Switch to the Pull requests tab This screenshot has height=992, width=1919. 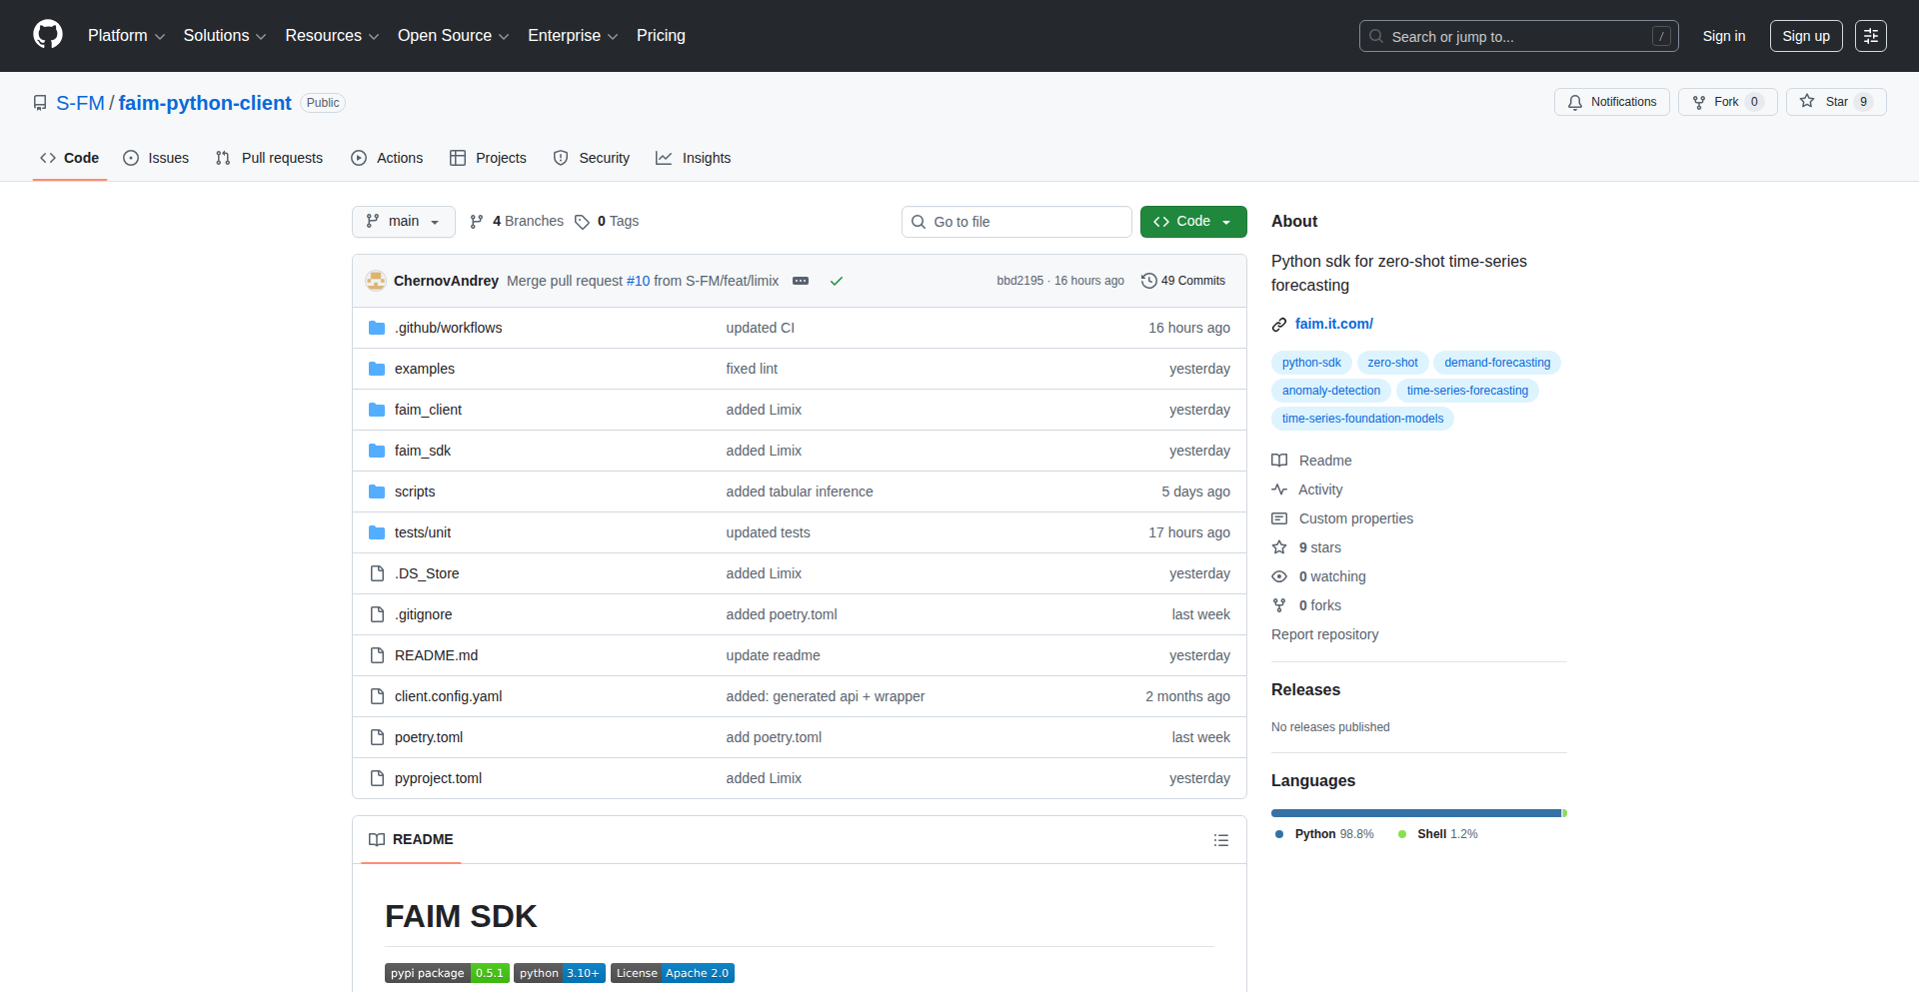pos(269,158)
